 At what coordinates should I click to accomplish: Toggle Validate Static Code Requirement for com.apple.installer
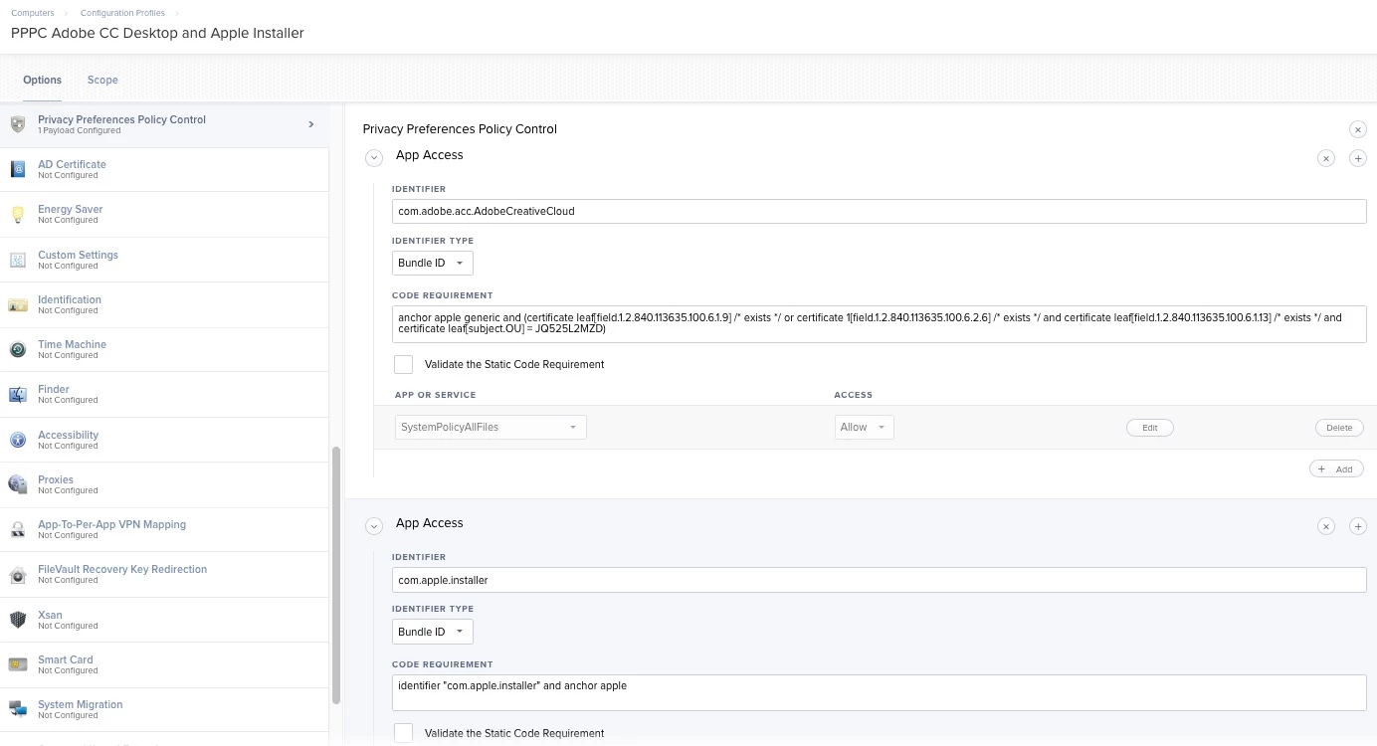tap(403, 733)
